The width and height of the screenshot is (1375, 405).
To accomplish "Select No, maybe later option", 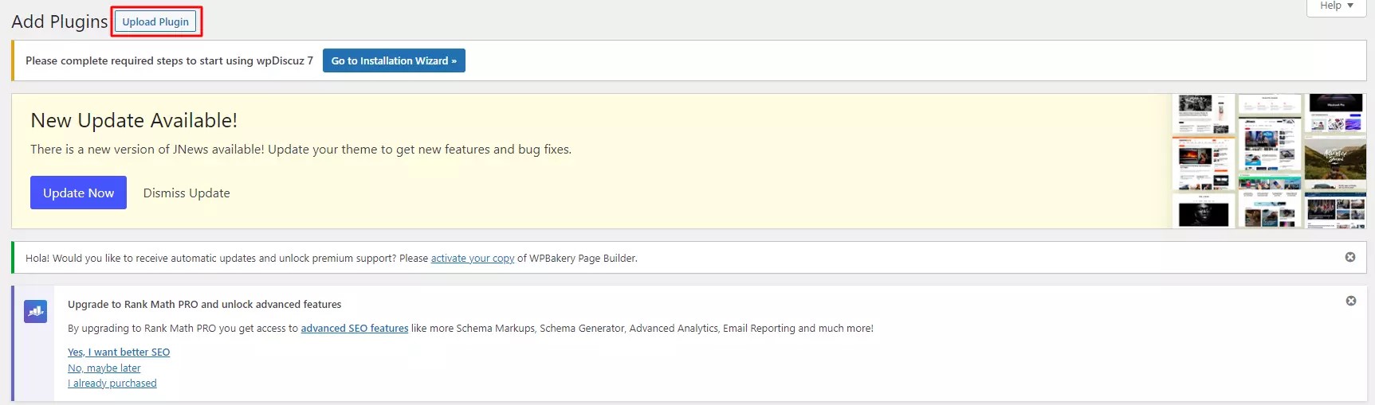I will [x=104, y=368].
